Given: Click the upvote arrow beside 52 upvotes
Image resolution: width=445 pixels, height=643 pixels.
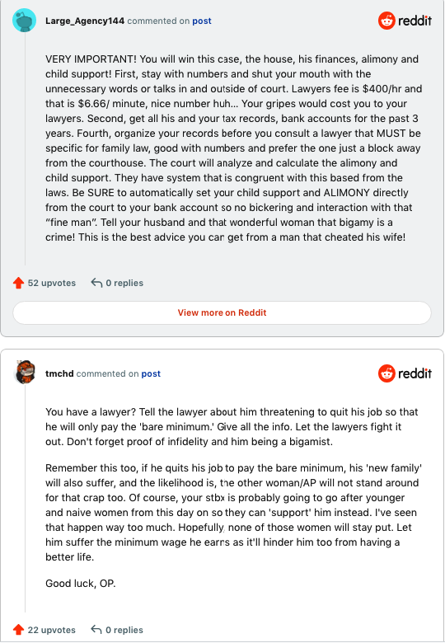Looking at the screenshot, I should point(18,283).
